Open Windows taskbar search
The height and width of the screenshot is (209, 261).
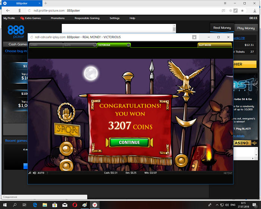(15, 205)
